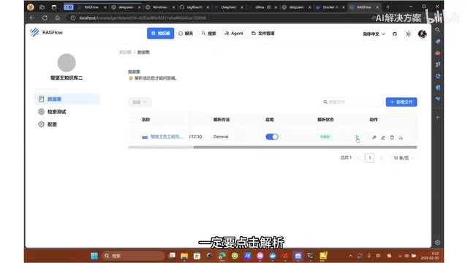Open the Edge browser taskbar icon
Image resolution: width=468 pixels, height=263 pixels.
click(222, 256)
